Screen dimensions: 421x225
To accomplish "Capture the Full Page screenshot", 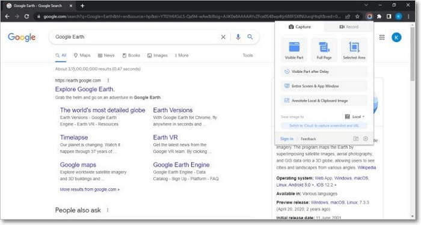I will tap(324, 50).
